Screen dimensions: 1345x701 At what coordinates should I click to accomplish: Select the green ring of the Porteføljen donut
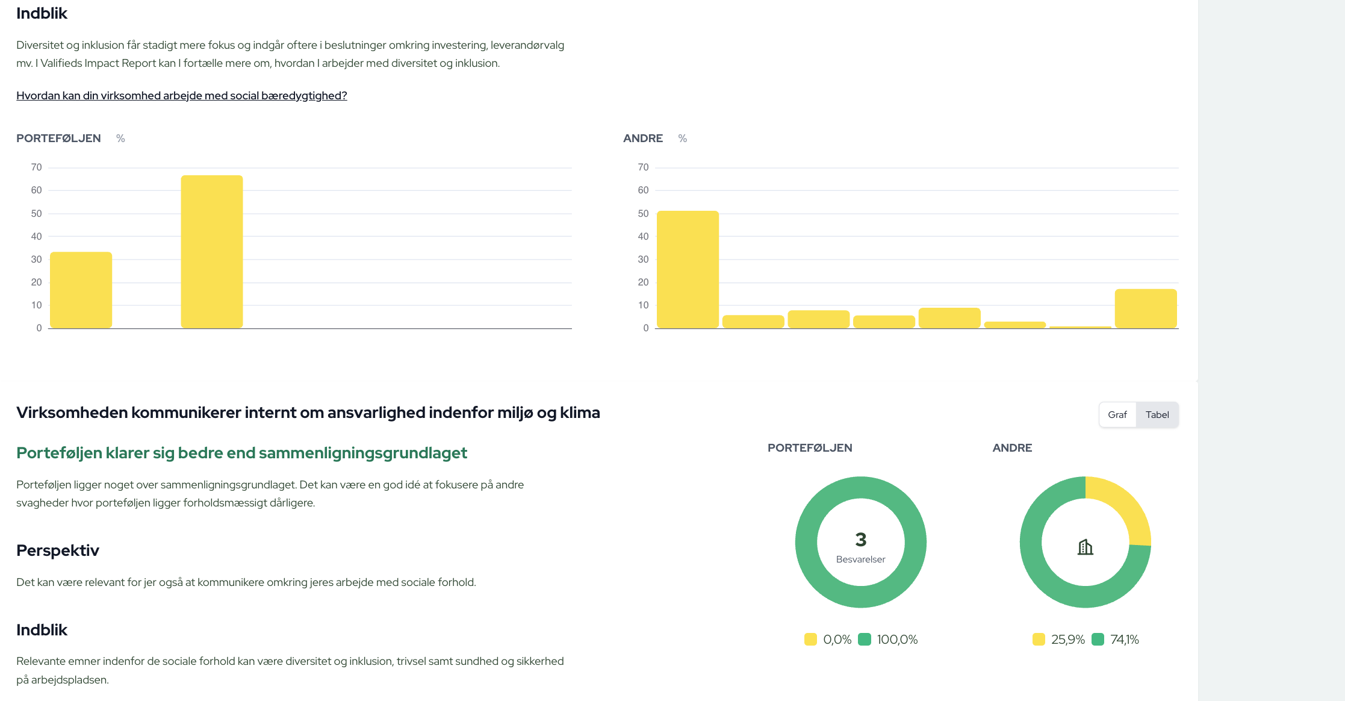[x=860, y=482]
